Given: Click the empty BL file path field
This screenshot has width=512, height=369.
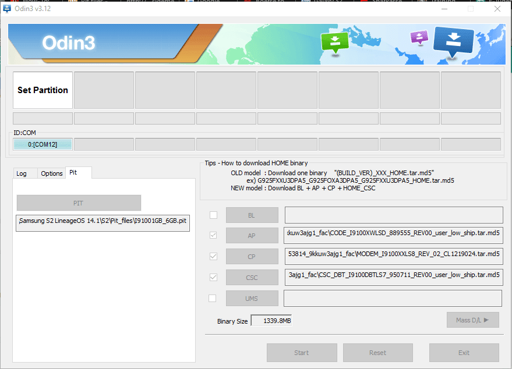Looking at the screenshot, I should point(394,215).
